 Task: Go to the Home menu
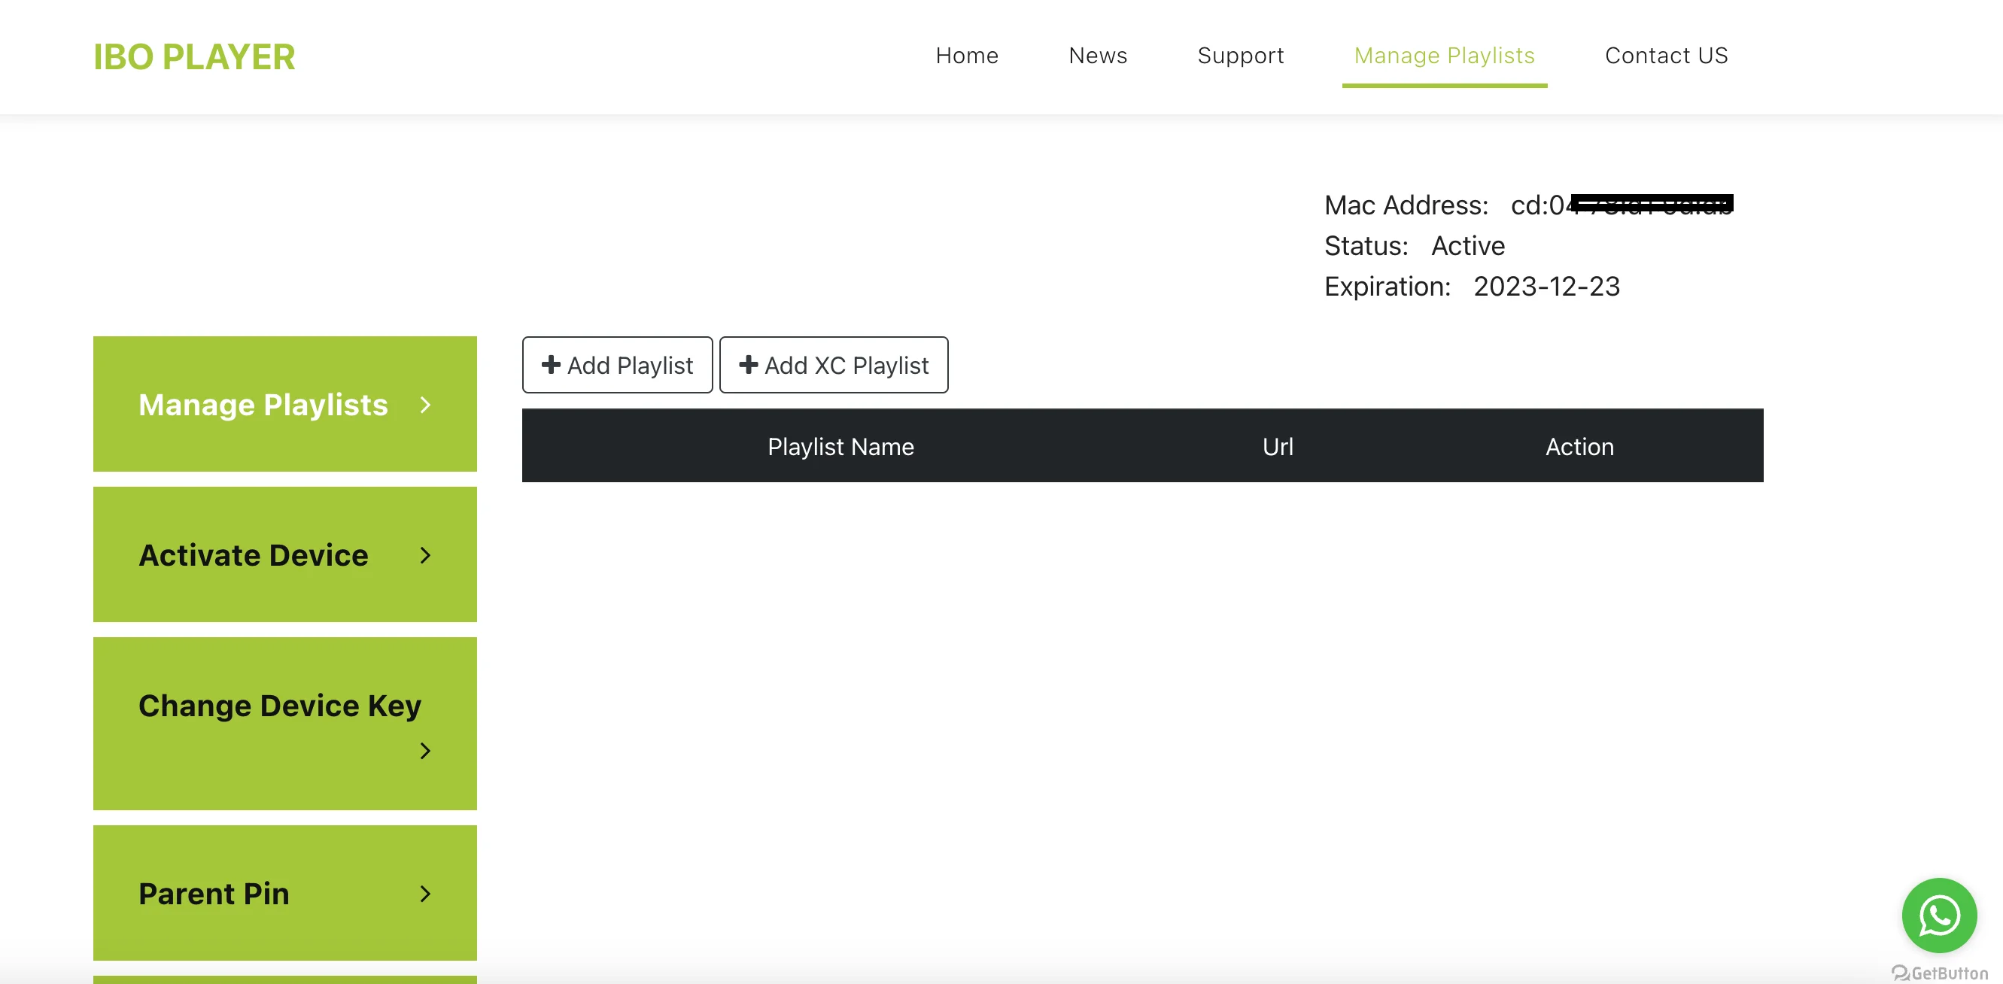coord(966,56)
